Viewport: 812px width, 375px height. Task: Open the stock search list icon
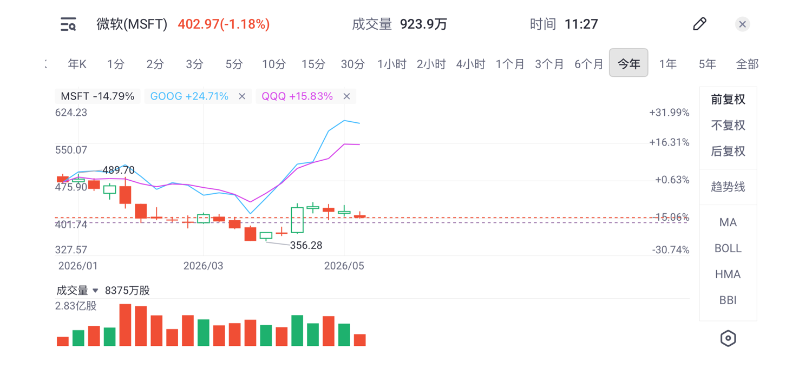68,24
